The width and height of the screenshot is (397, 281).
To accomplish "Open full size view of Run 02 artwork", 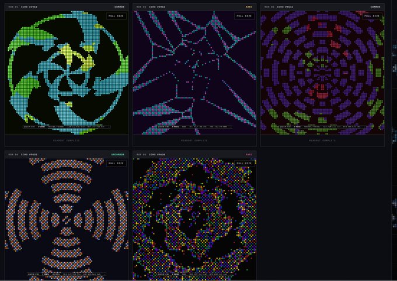I will 244,16.
